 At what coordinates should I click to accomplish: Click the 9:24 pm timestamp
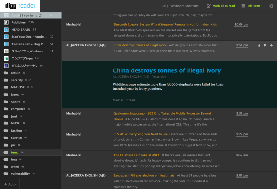pyautogui.click(x=242, y=134)
